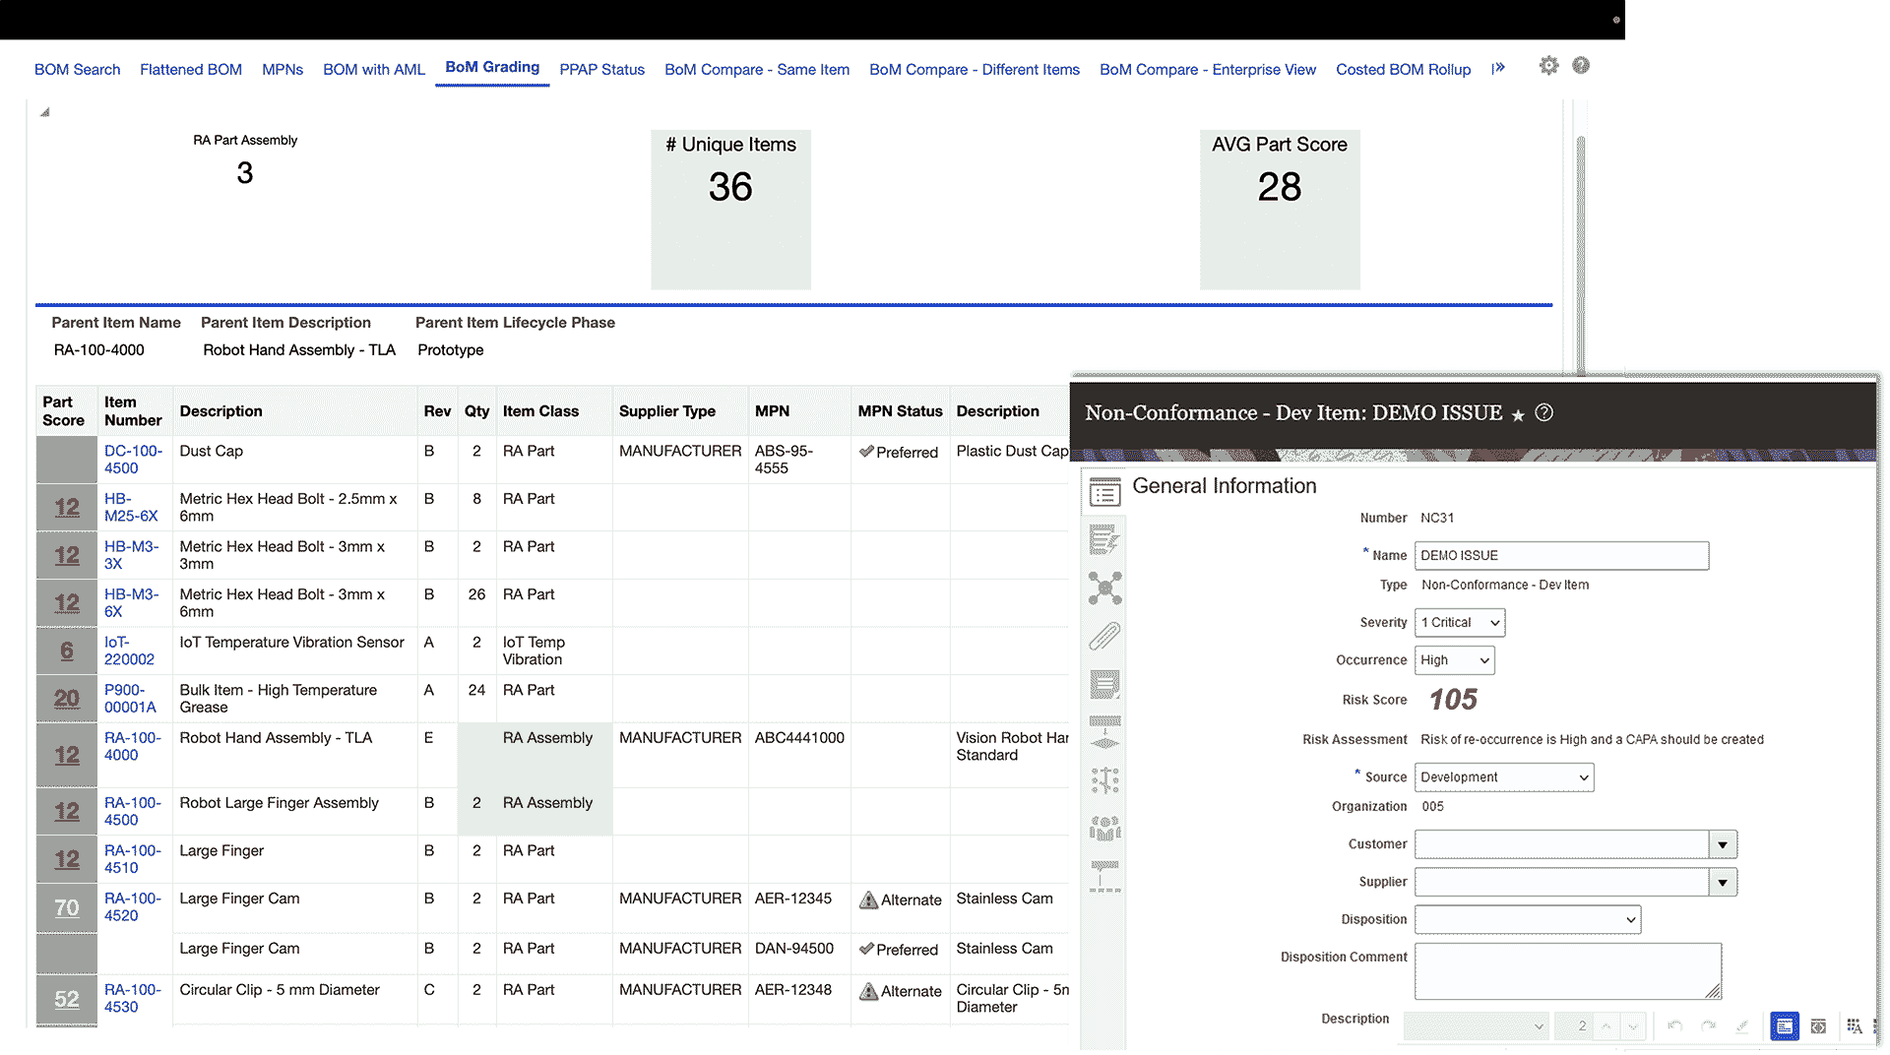Click the part score 70 link
Viewport: 1890px width, 1055px height.
67,907
